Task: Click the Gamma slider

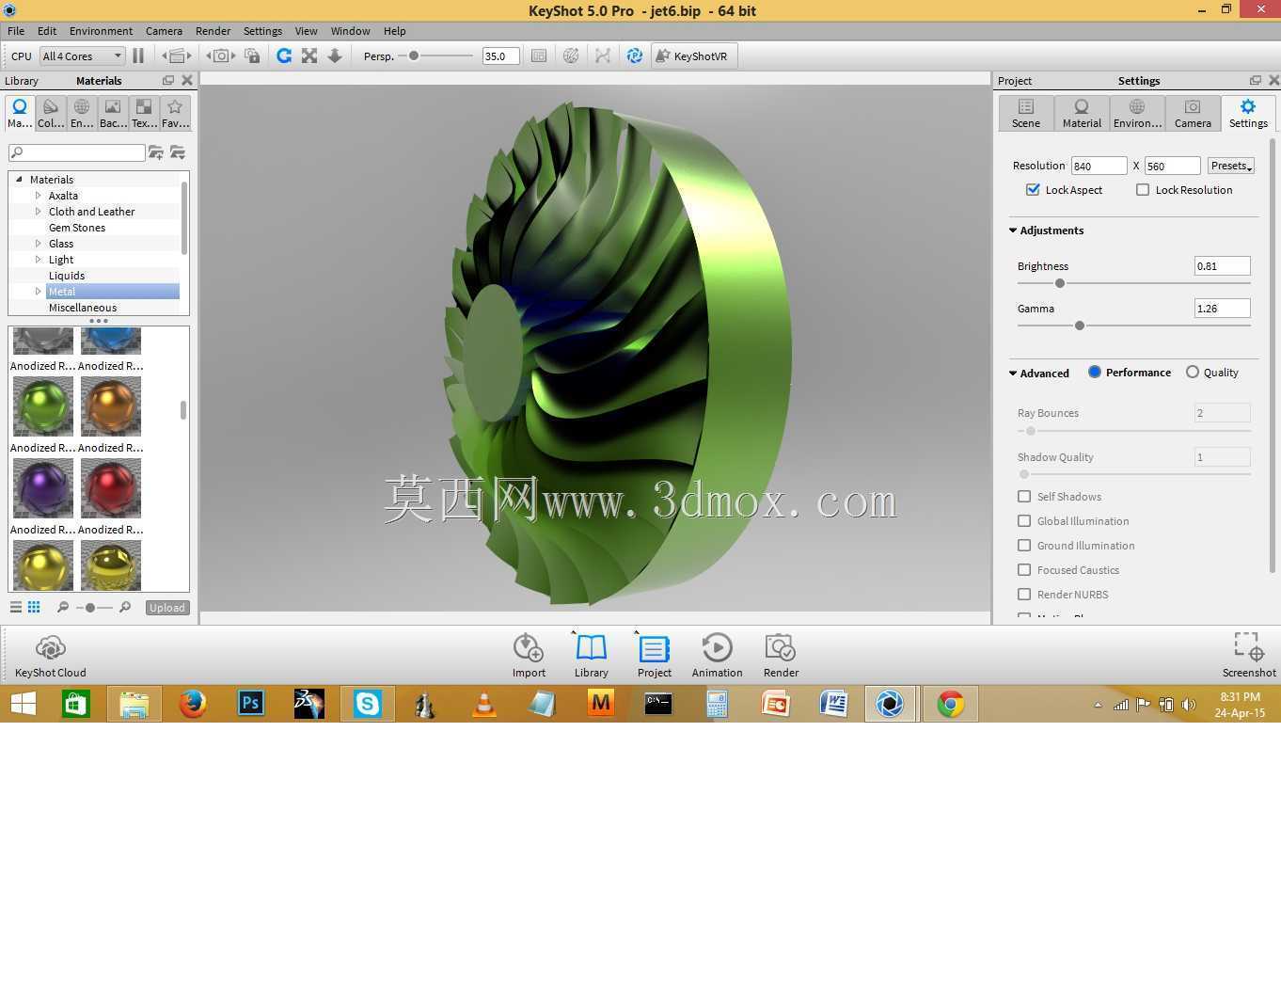Action: pyautogui.click(x=1133, y=326)
